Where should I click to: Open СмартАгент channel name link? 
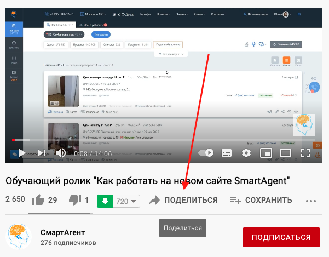[x=62, y=232]
